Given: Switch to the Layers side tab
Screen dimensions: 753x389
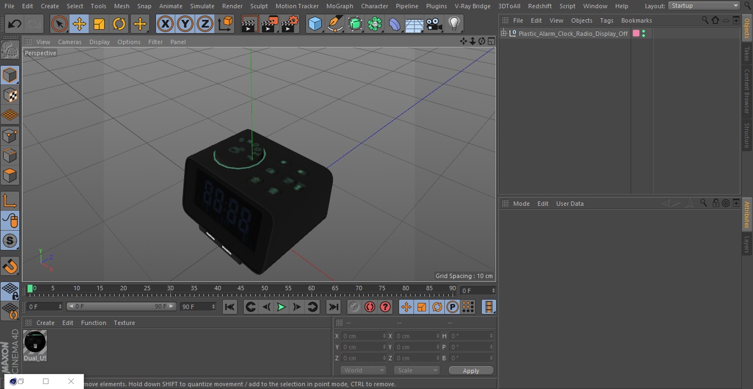Looking at the screenshot, I should coord(747,244).
